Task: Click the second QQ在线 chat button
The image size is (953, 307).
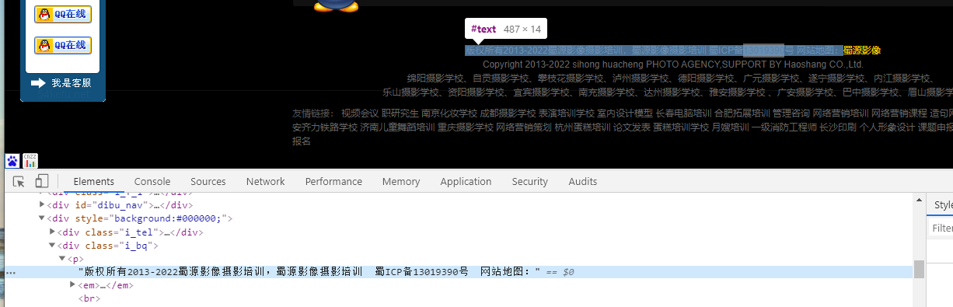Action: point(63,45)
